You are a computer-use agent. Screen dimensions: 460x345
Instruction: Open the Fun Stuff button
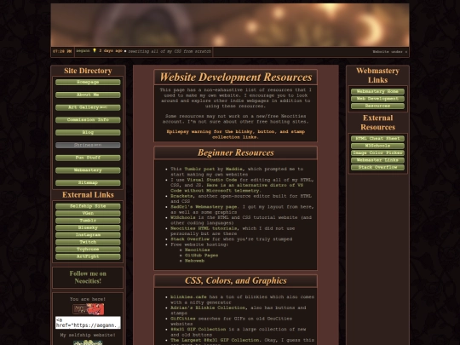pyautogui.click(x=88, y=158)
